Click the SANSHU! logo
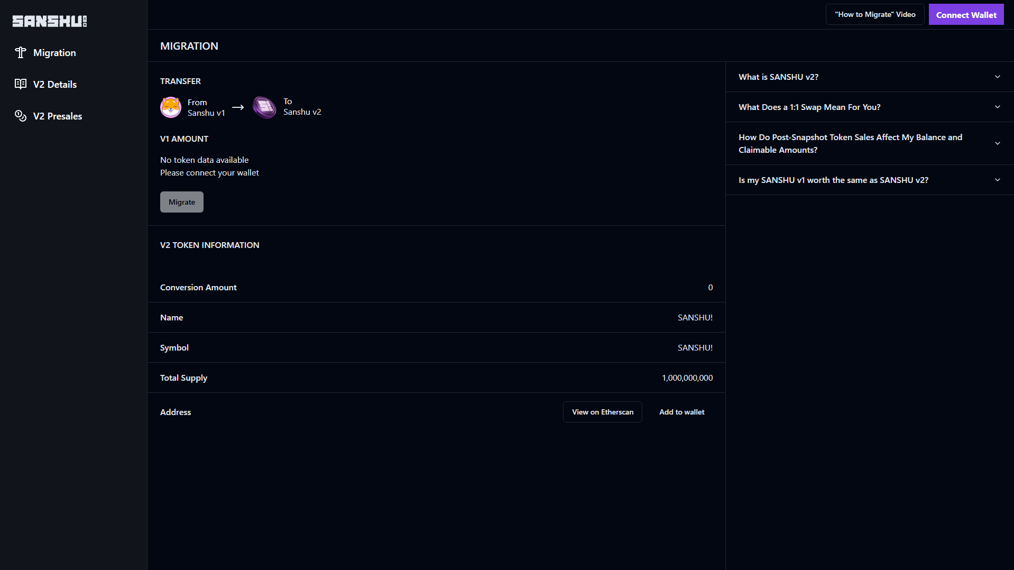Viewport: 1014px width, 570px height. point(50,21)
